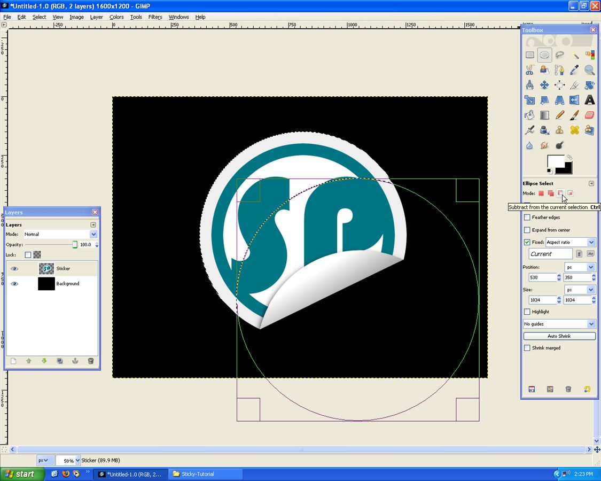Screen dimensions: 601x481
Task: Select the Blend gradient tool
Action: [x=545, y=115]
